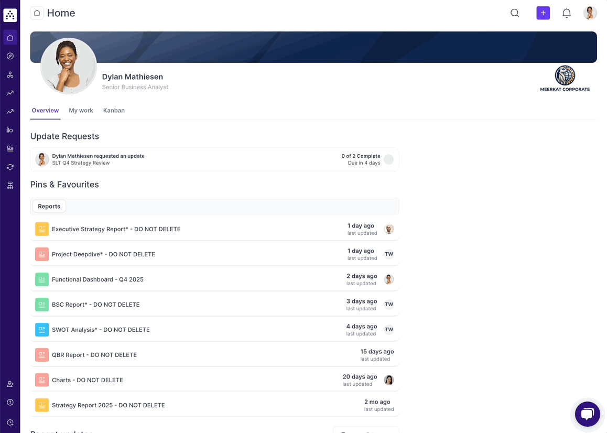Select the bar chart analytics icon
The height and width of the screenshot is (433, 607).
tap(9, 129)
